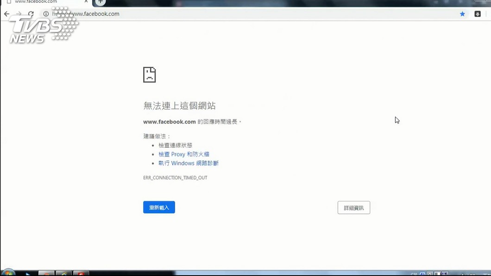The width and height of the screenshot is (491, 276).
Task: Open a new tab with the plus button
Action: [100, 2]
